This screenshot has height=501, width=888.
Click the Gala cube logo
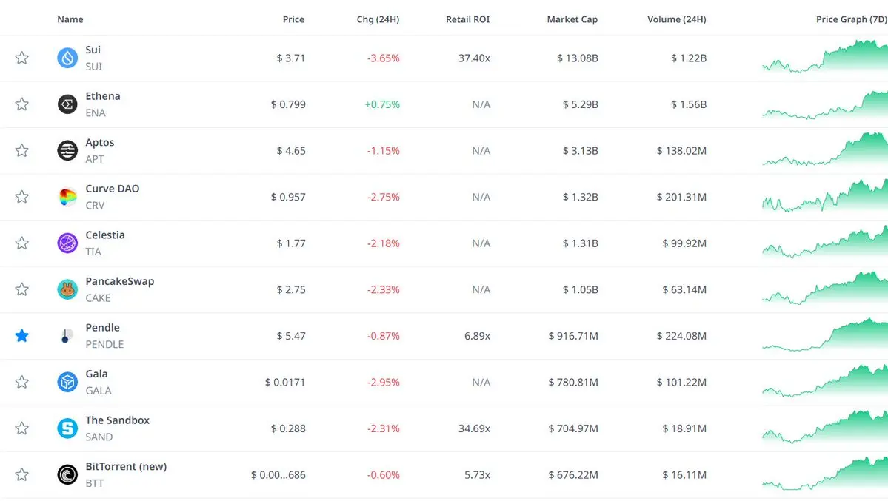tap(67, 382)
